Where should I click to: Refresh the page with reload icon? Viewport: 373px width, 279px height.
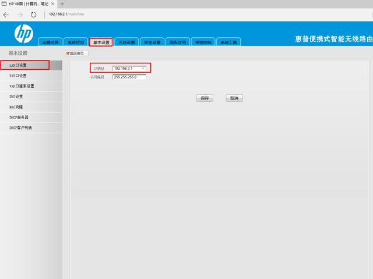coord(33,14)
